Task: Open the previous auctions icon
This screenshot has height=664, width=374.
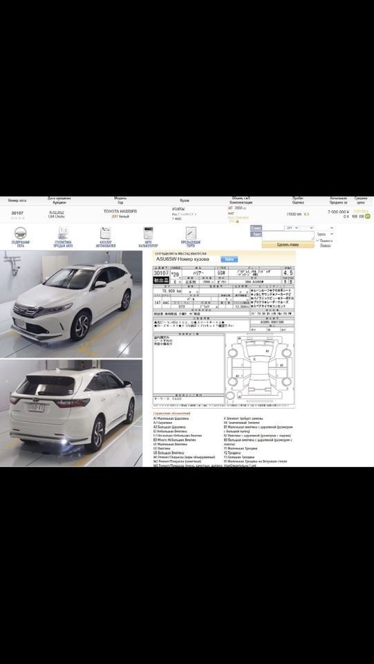Action: [191, 234]
